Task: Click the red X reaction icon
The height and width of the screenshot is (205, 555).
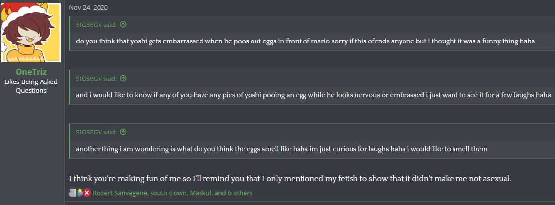Action: click(87, 193)
